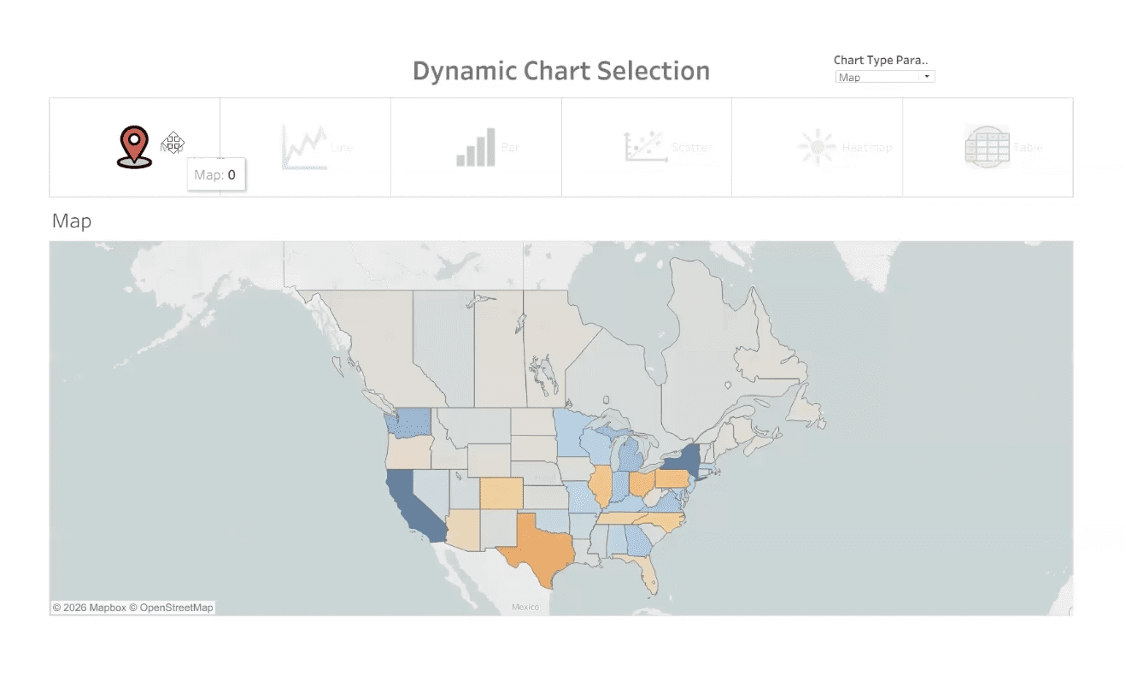Open the OpenStreetMap attribution link

(x=169, y=607)
